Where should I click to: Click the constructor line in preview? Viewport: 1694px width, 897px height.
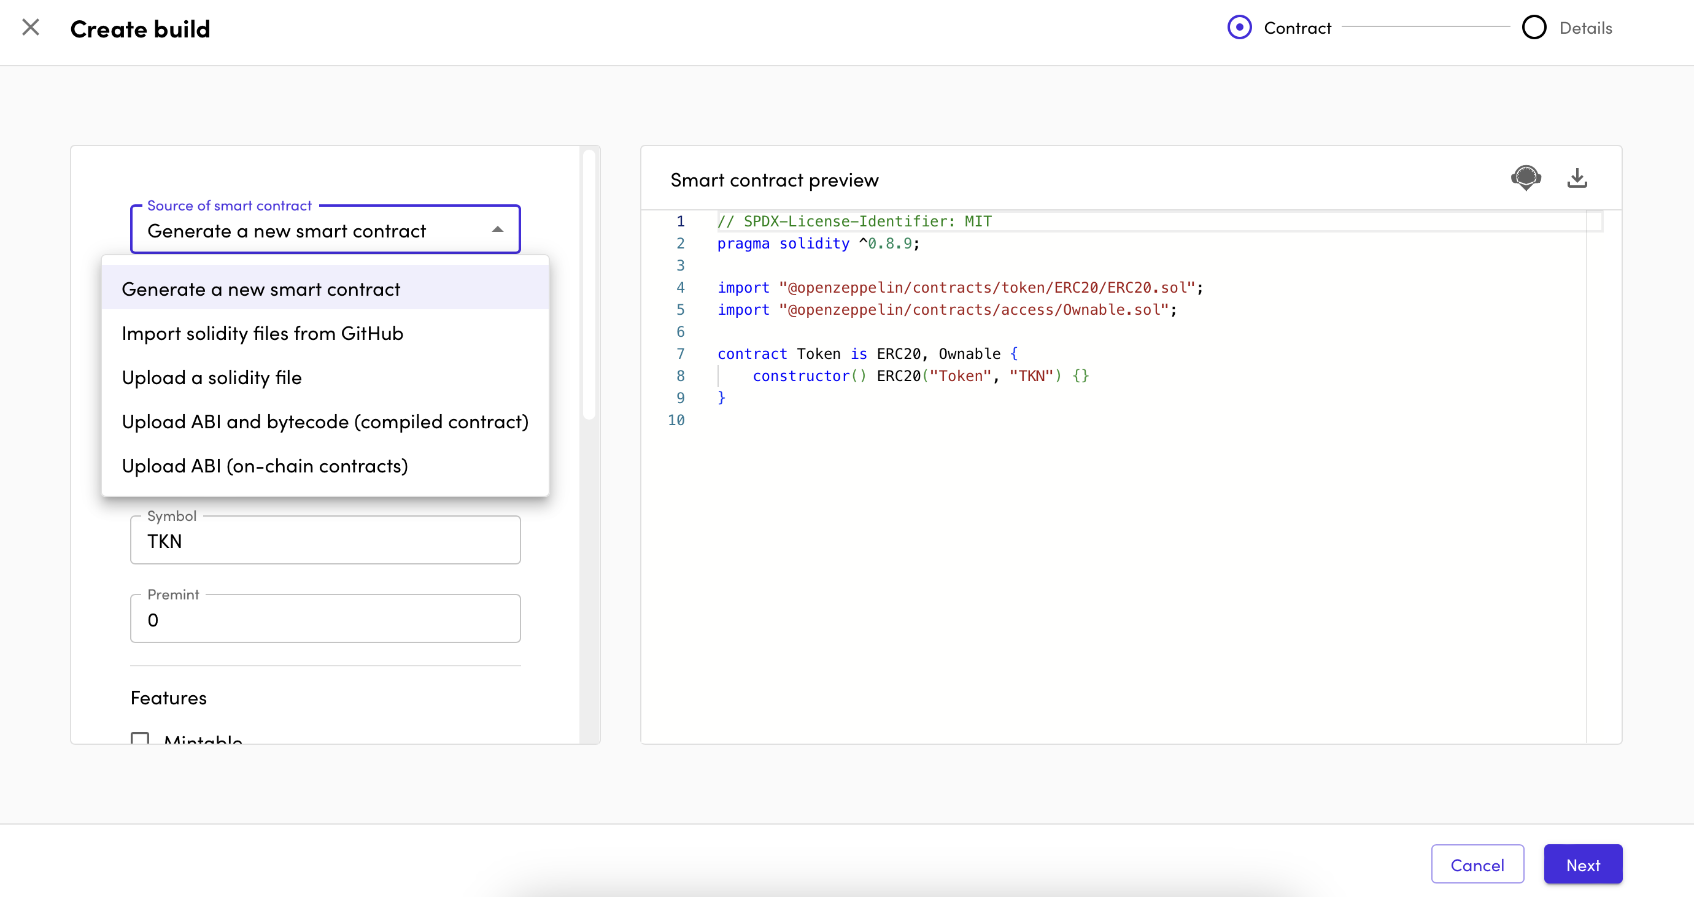pyautogui.click(x=921, y=376)
